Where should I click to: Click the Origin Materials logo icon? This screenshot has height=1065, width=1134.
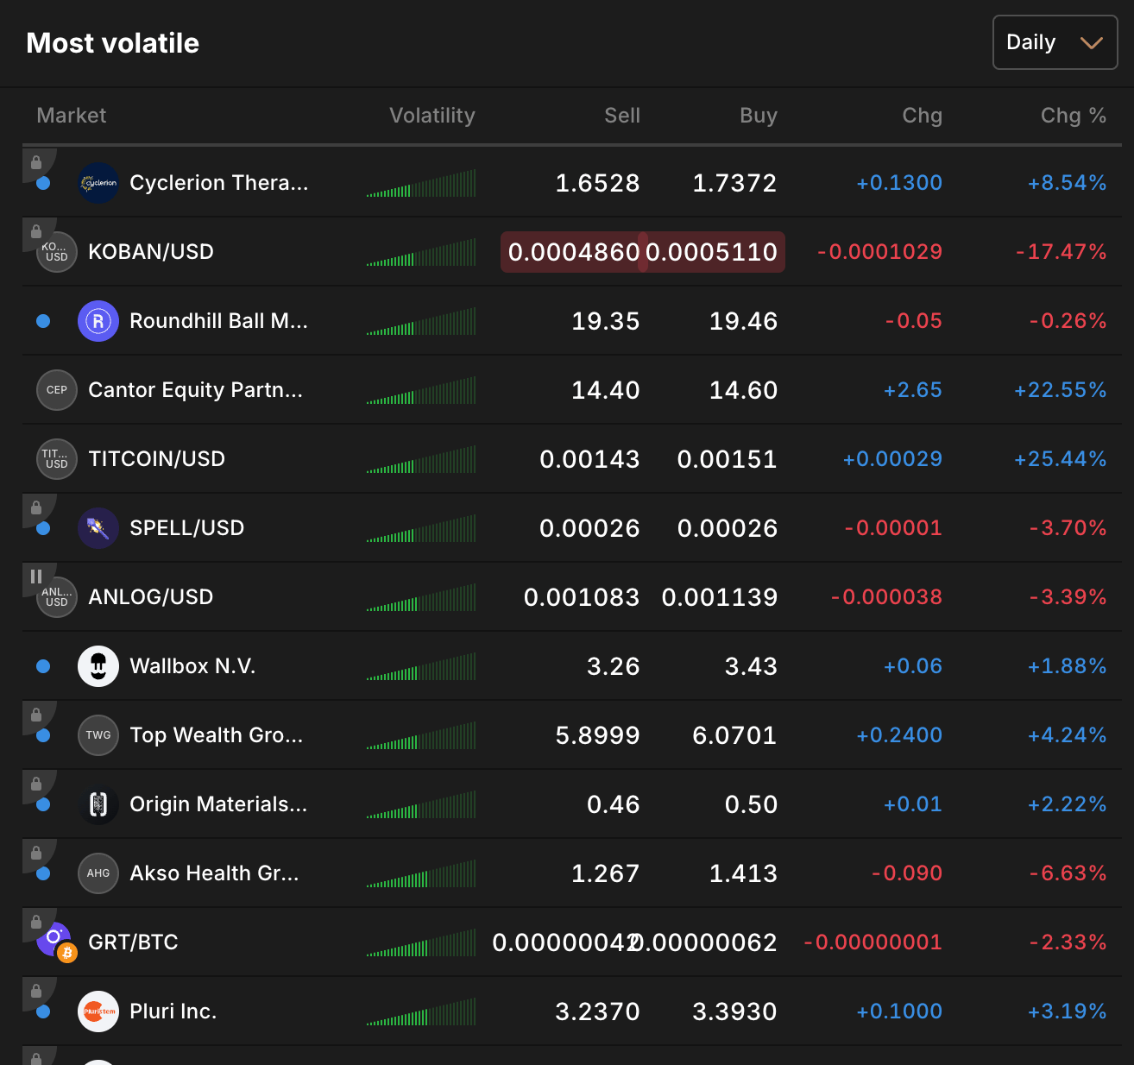pos(98,804)
